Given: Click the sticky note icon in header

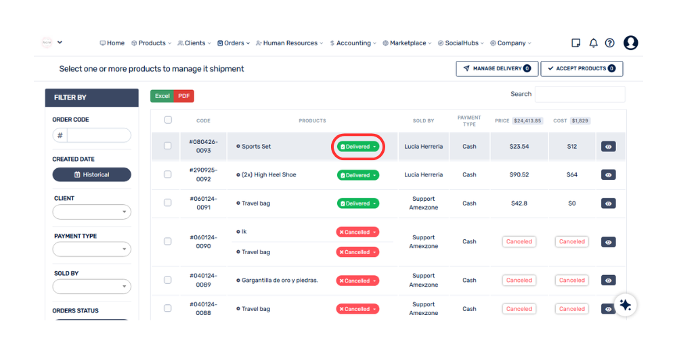Looking at the screenshot, I should [x=576, y=43].
